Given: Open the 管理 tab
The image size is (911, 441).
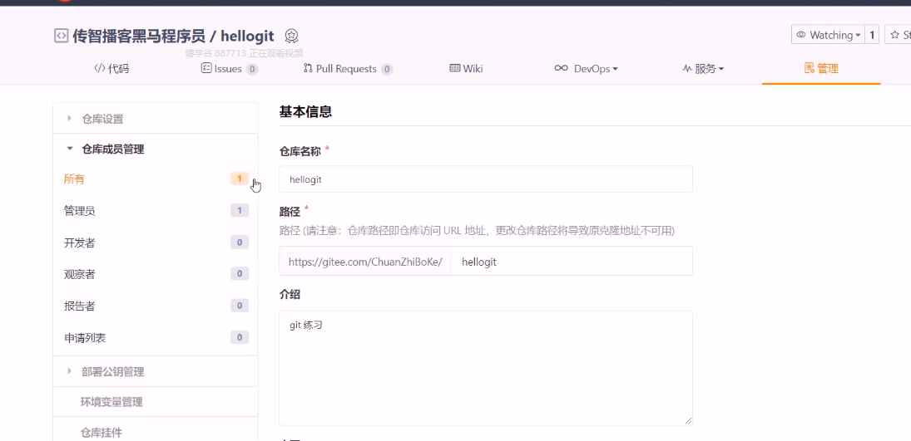Looking at the screenshot, I should (x=821, y=68).
